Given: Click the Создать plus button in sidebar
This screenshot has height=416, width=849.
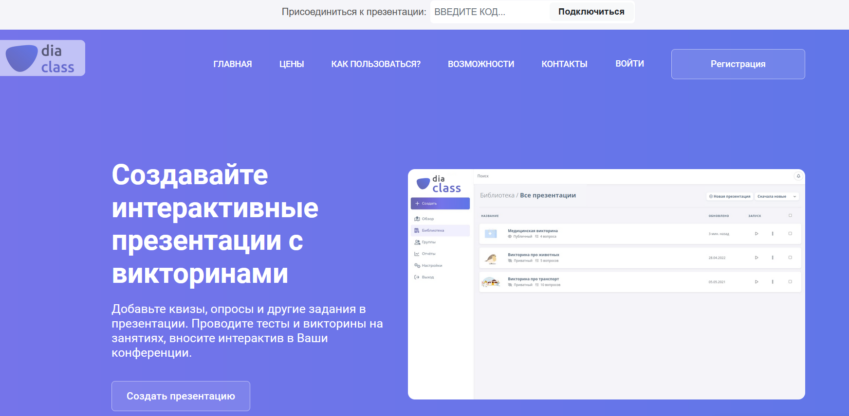Looking at the screenshot, I should point(440,203).
